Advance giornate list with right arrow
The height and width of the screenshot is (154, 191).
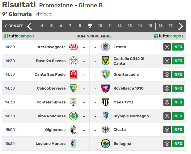(180, 26)
